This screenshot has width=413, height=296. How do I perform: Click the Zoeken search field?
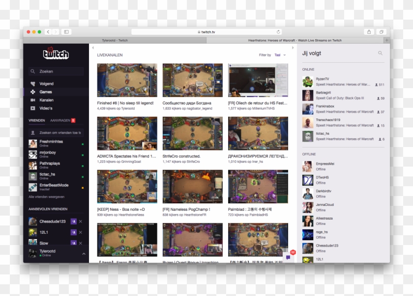[56, 71]
